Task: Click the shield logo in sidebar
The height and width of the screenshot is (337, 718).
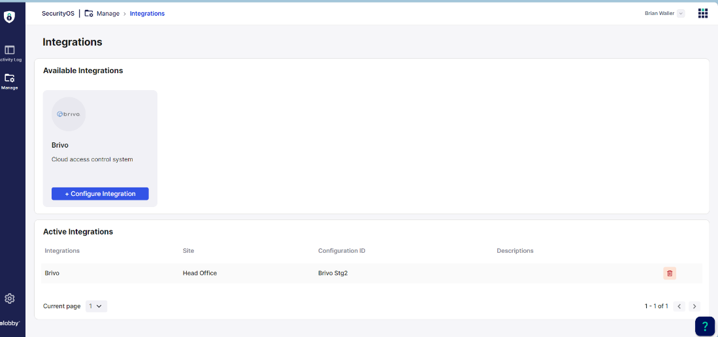Action: coord(9,17)
